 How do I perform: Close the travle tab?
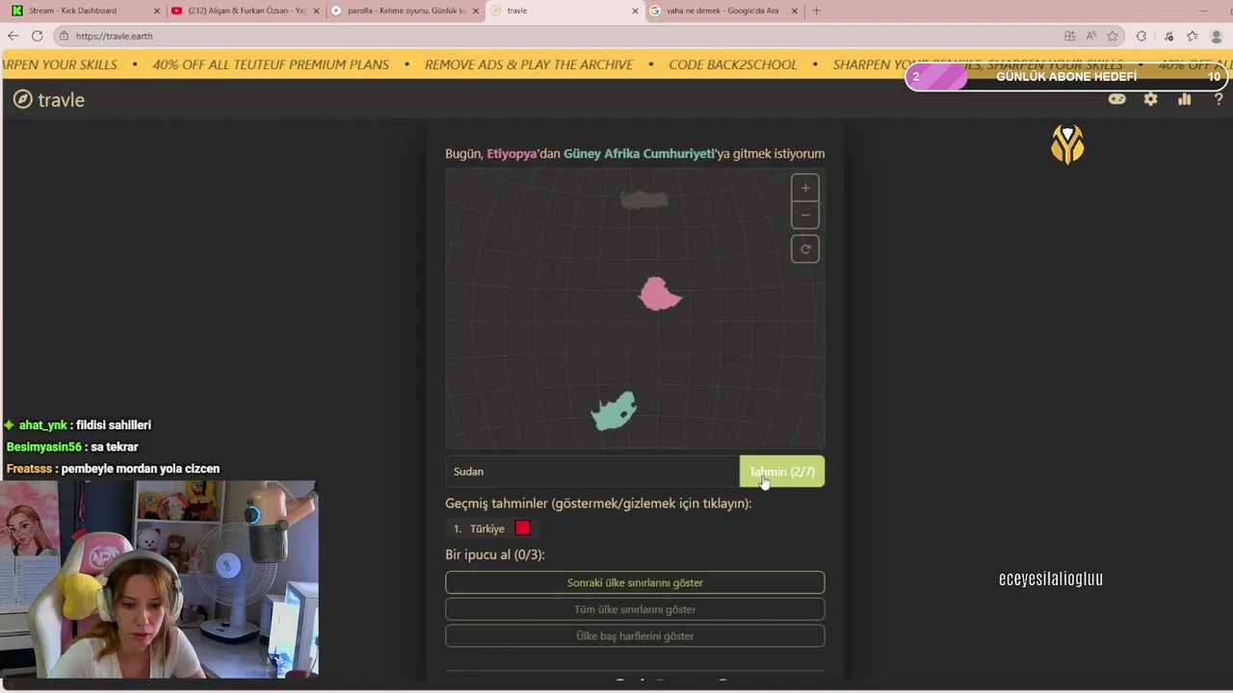(x=635, y=11)
